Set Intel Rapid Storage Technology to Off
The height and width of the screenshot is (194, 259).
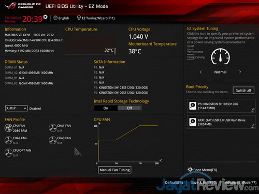click(129, 108)
